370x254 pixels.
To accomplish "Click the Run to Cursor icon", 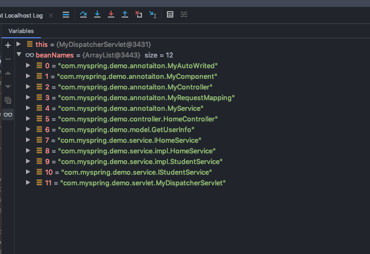I will click(x=153, y=15).
